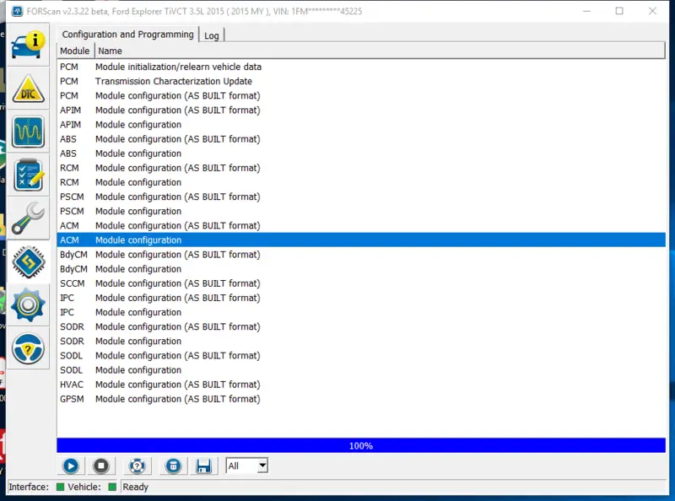675x501 pixels.
Task: Open the Vehicle information section icon
Action: [x=28, y=45]
